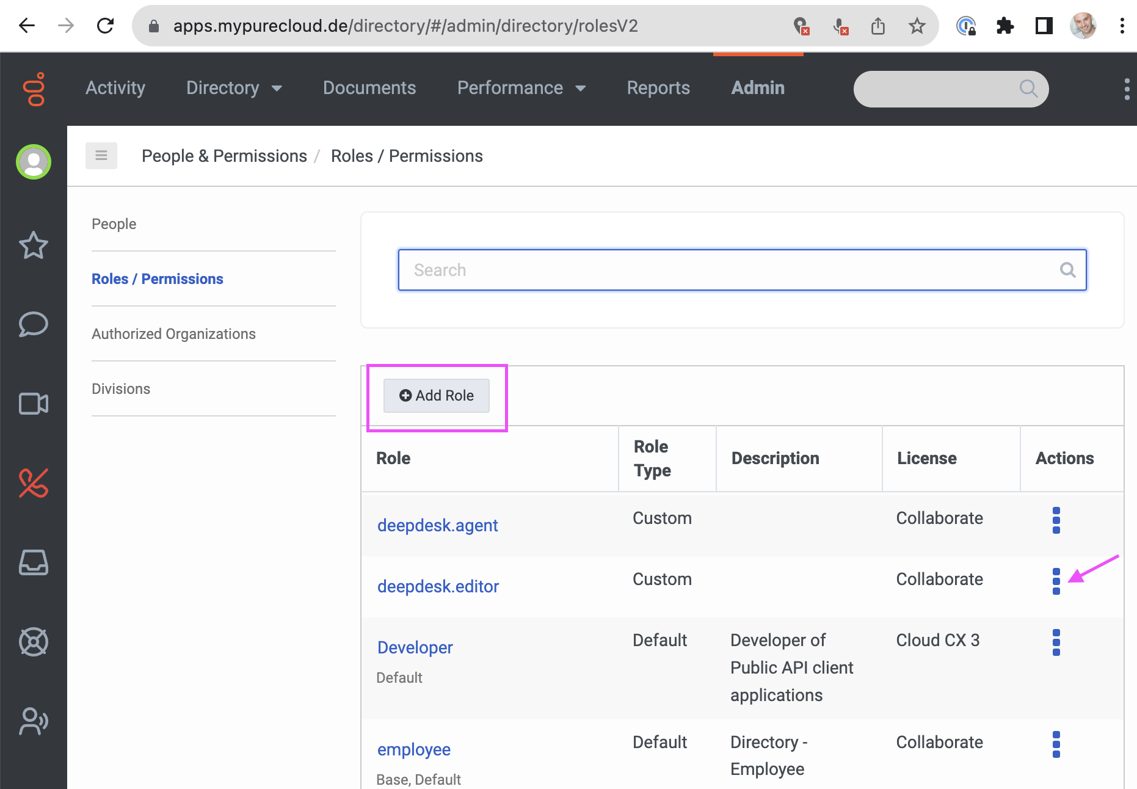Screen dimensions: 1137x789
Task: Select the Reports menu item
Action: click(x=658, y=89)
